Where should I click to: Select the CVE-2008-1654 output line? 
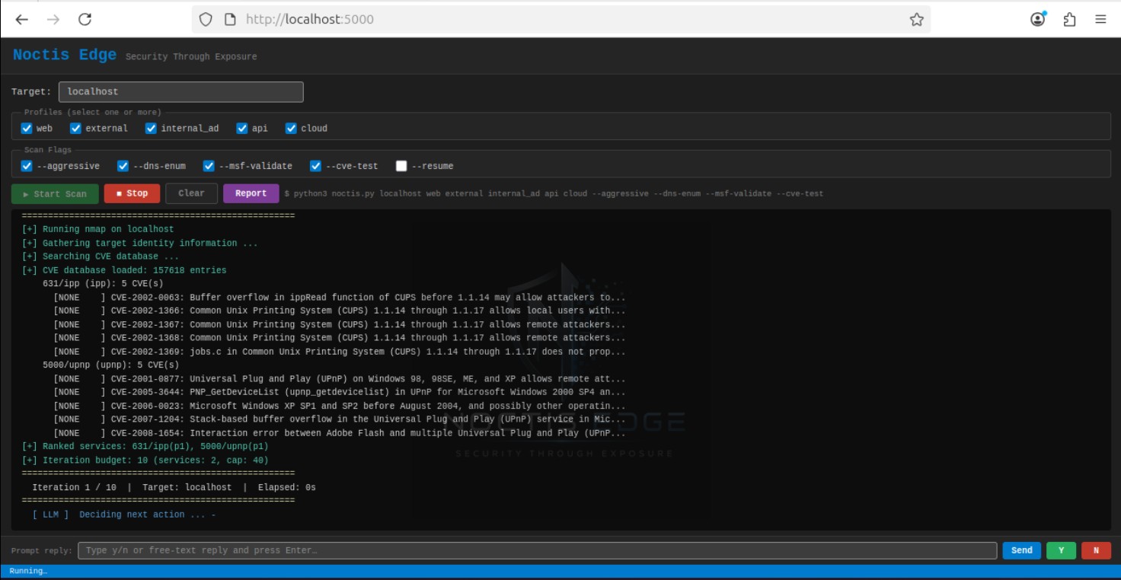340,433
